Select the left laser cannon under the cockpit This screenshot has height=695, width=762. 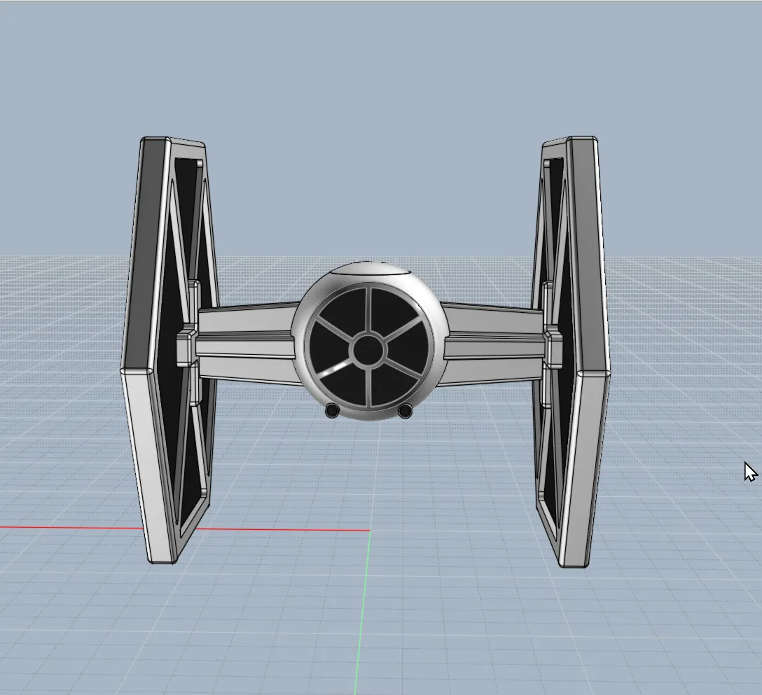tap(332, 411)
